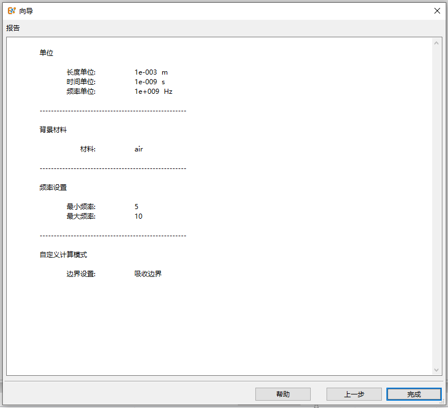
Task: Select the 时间单位 label
Action: click(81, 82)
